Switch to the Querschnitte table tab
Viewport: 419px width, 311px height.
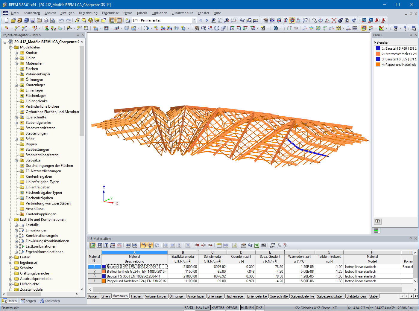[x=278, y=296]
